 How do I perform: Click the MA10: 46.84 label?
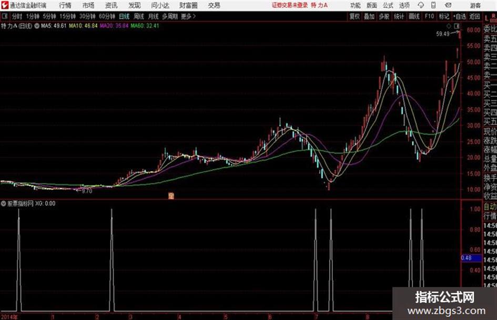point(84,26)
